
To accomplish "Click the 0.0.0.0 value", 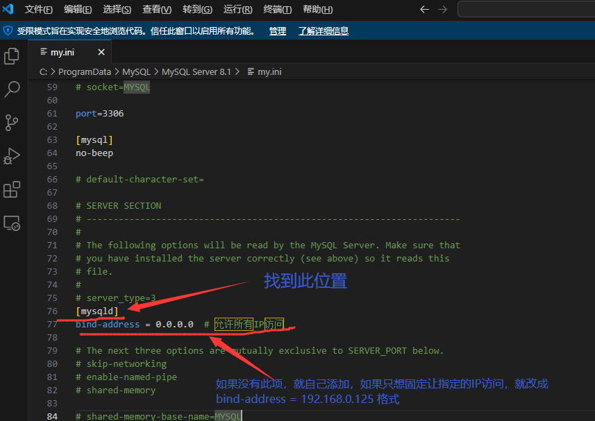I will (174, 325).
